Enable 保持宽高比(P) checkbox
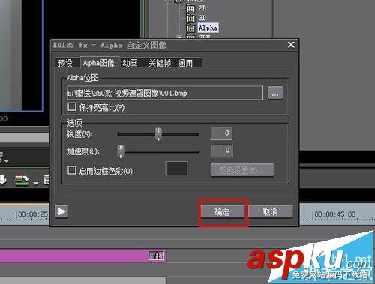Screen dimensions: 375x284 coord(72,107)
